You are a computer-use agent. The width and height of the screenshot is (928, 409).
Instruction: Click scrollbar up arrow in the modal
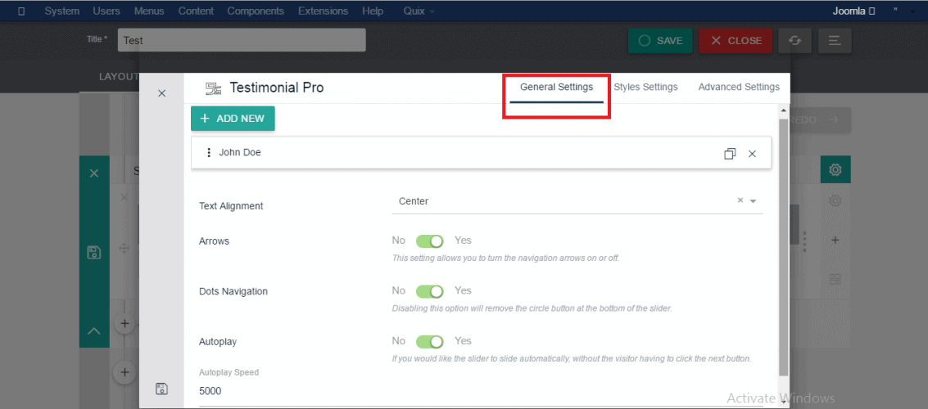784,110
